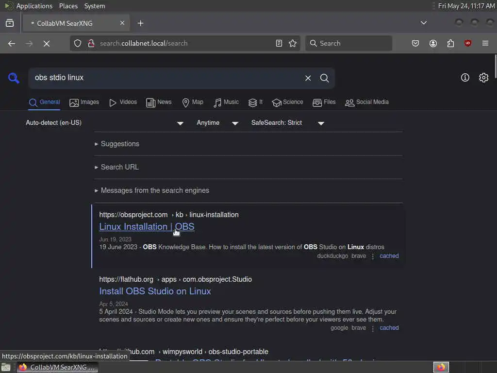Switch to the It category
Viewport: 497px width, 373px height.
coord(255,102)
